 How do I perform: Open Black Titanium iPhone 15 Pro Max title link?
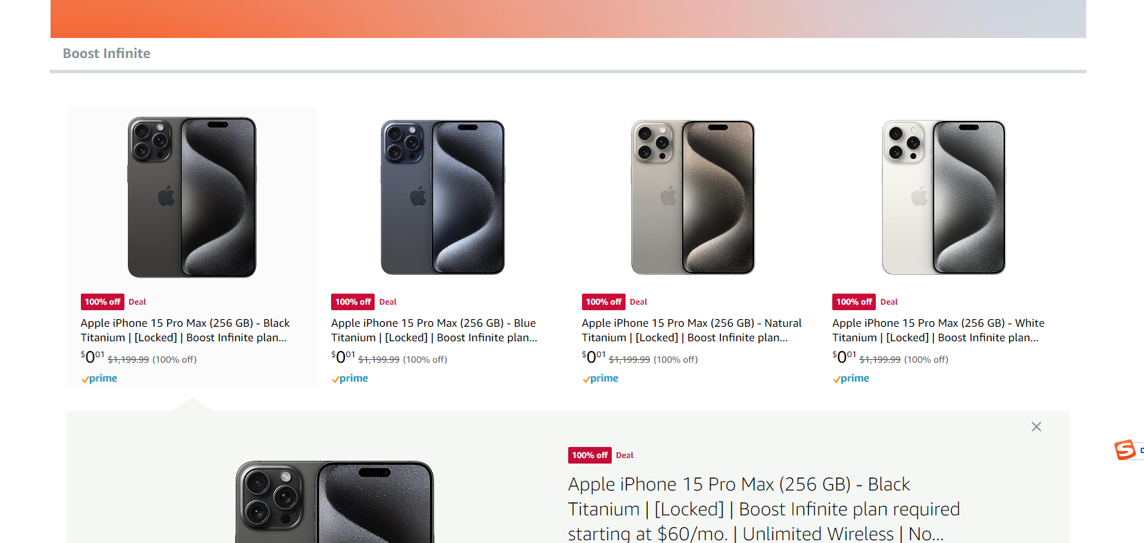coord(185,330)
